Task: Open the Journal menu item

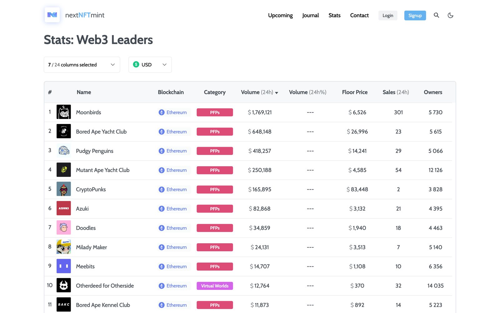Action: [311, 15]
